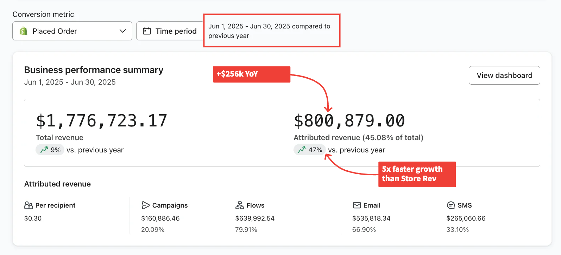Select the $1,776,723.17 total revenue value
Viewport: 561px width, 255px height.
pos(102,121)
